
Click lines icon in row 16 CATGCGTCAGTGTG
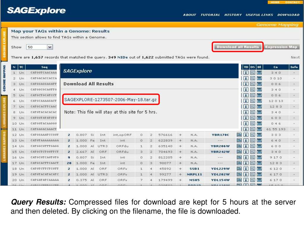click(239, 157)
